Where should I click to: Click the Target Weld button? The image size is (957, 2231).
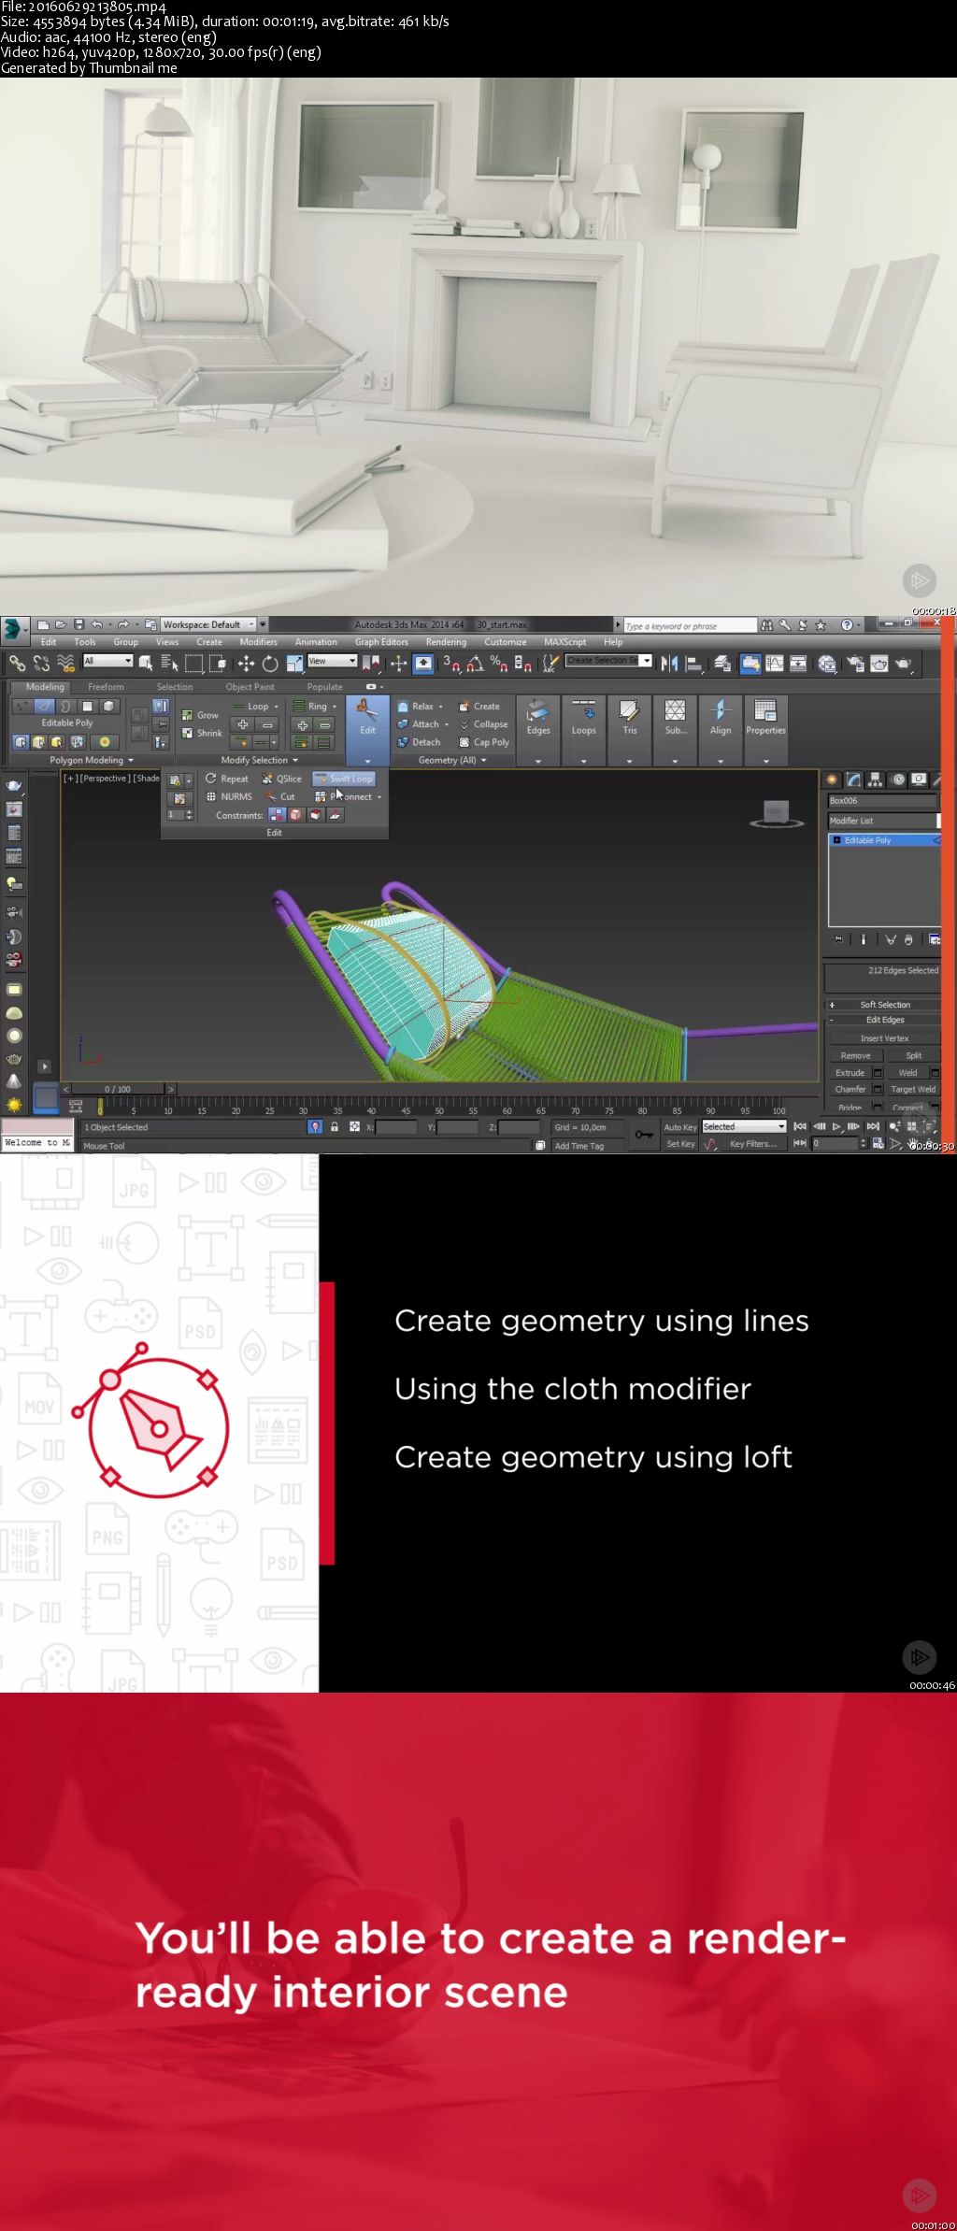coord(913,1089)
